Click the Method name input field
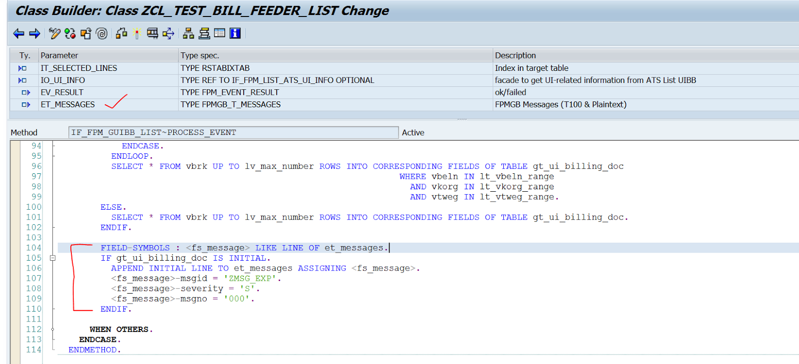The height and width of the screenshot is (364, 799). pos(233,132)
